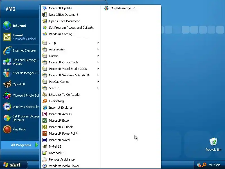225x169 pixels.
Task: Expand the 7-Zip folder arrow
Action: coord(98,43)
